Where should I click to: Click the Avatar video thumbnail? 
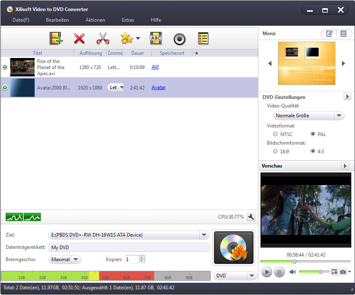click(x=22, y=87)
